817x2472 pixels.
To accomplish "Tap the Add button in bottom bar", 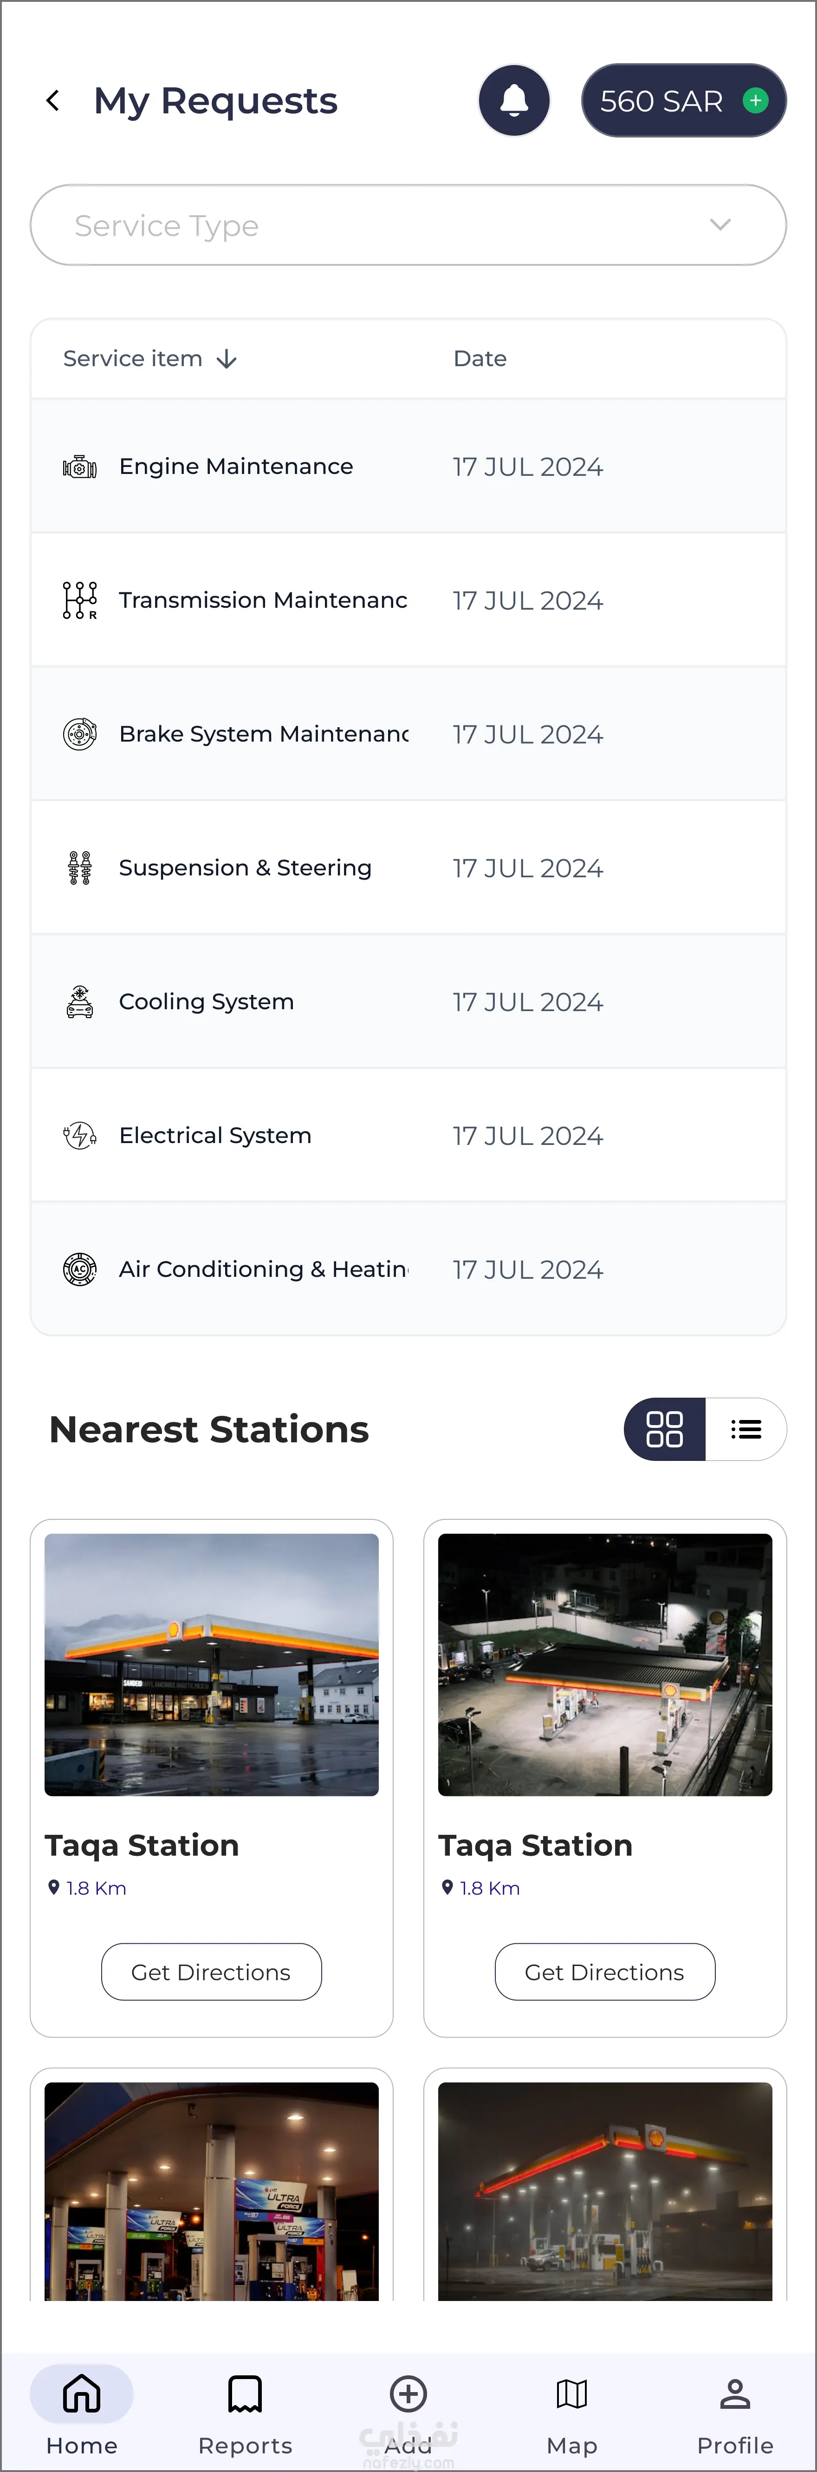I will click(408, 2410).
